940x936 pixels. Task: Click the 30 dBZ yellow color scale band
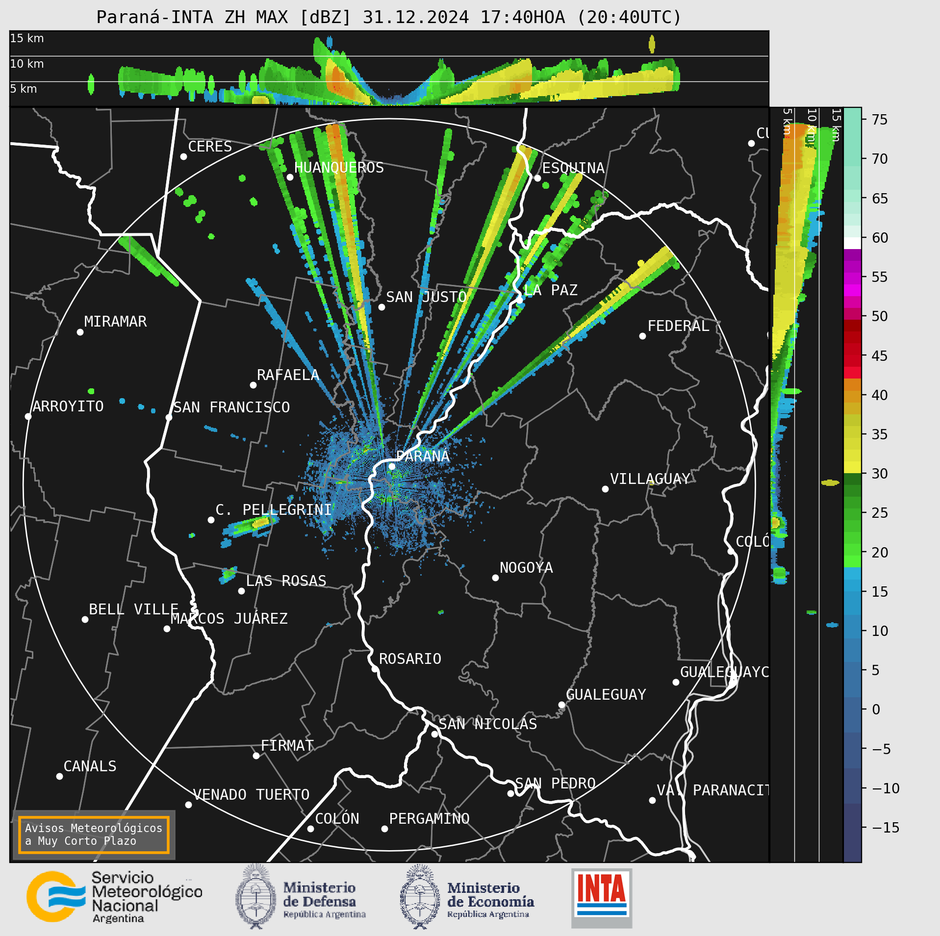[x=852, y=467]
